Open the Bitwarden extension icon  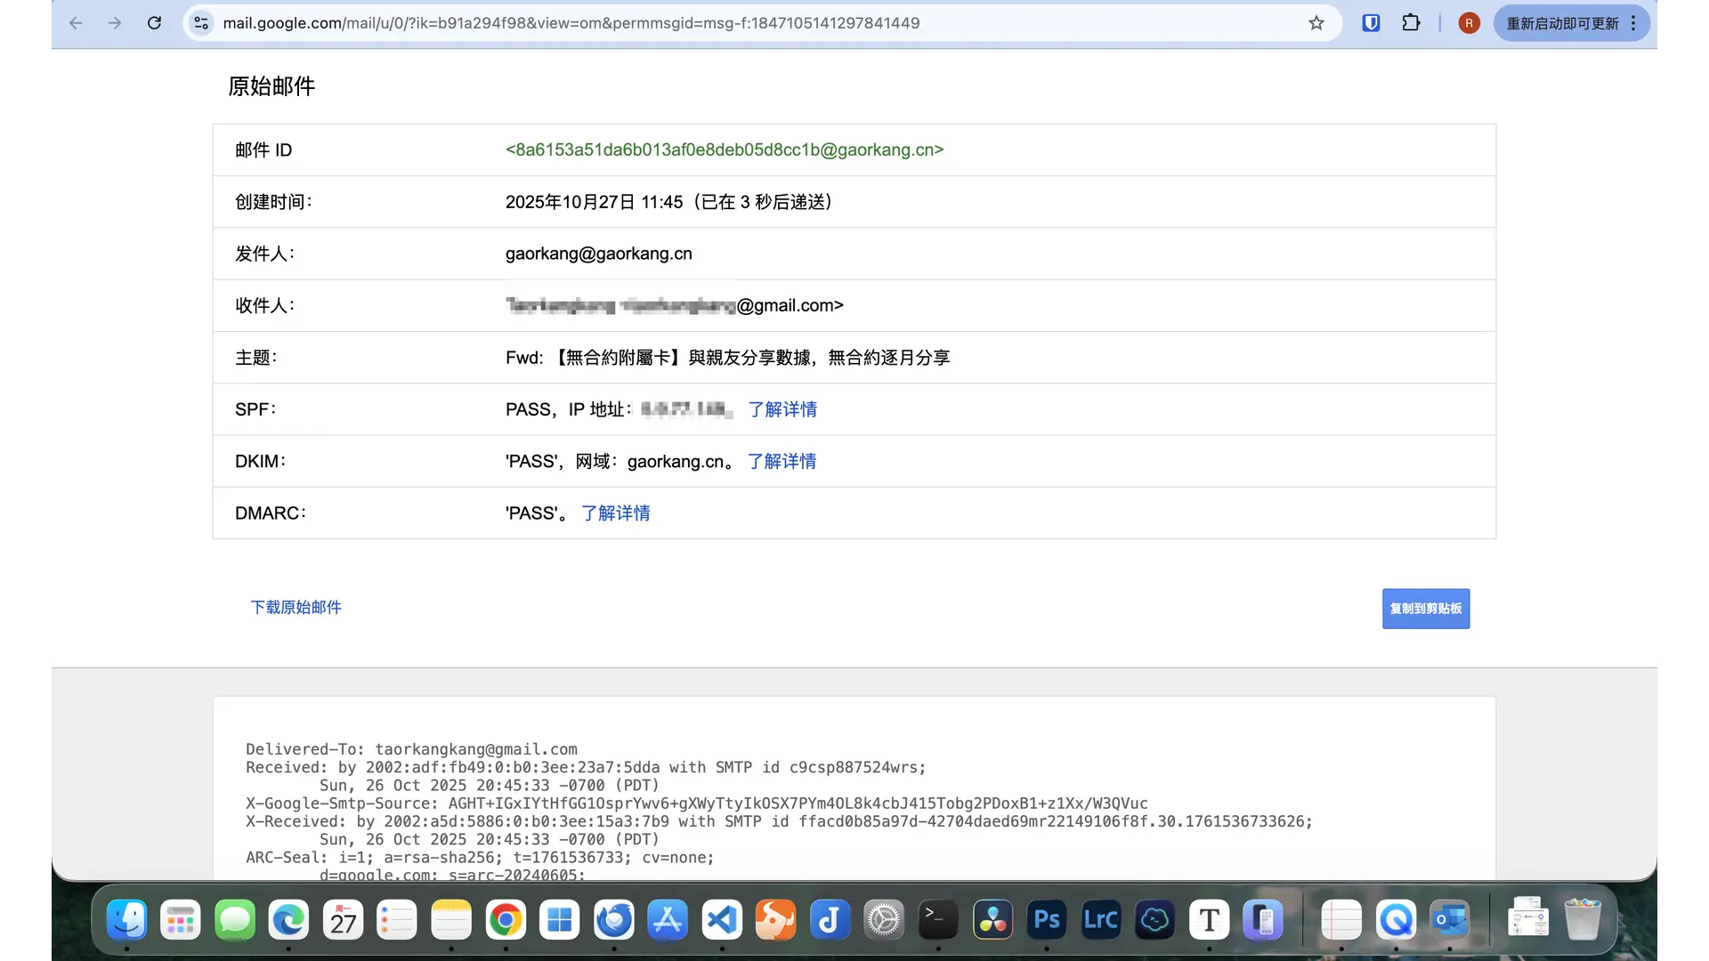pos(1371,23)
